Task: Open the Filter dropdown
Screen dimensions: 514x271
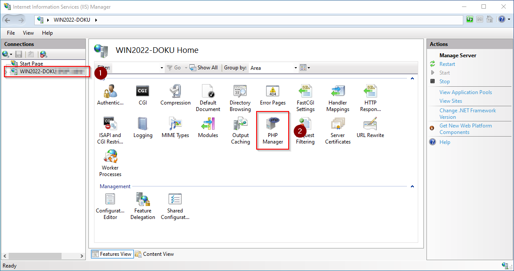Action: click(x=162, y=68)
